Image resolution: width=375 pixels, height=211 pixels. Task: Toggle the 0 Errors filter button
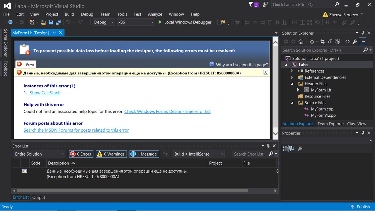point(81,154)
